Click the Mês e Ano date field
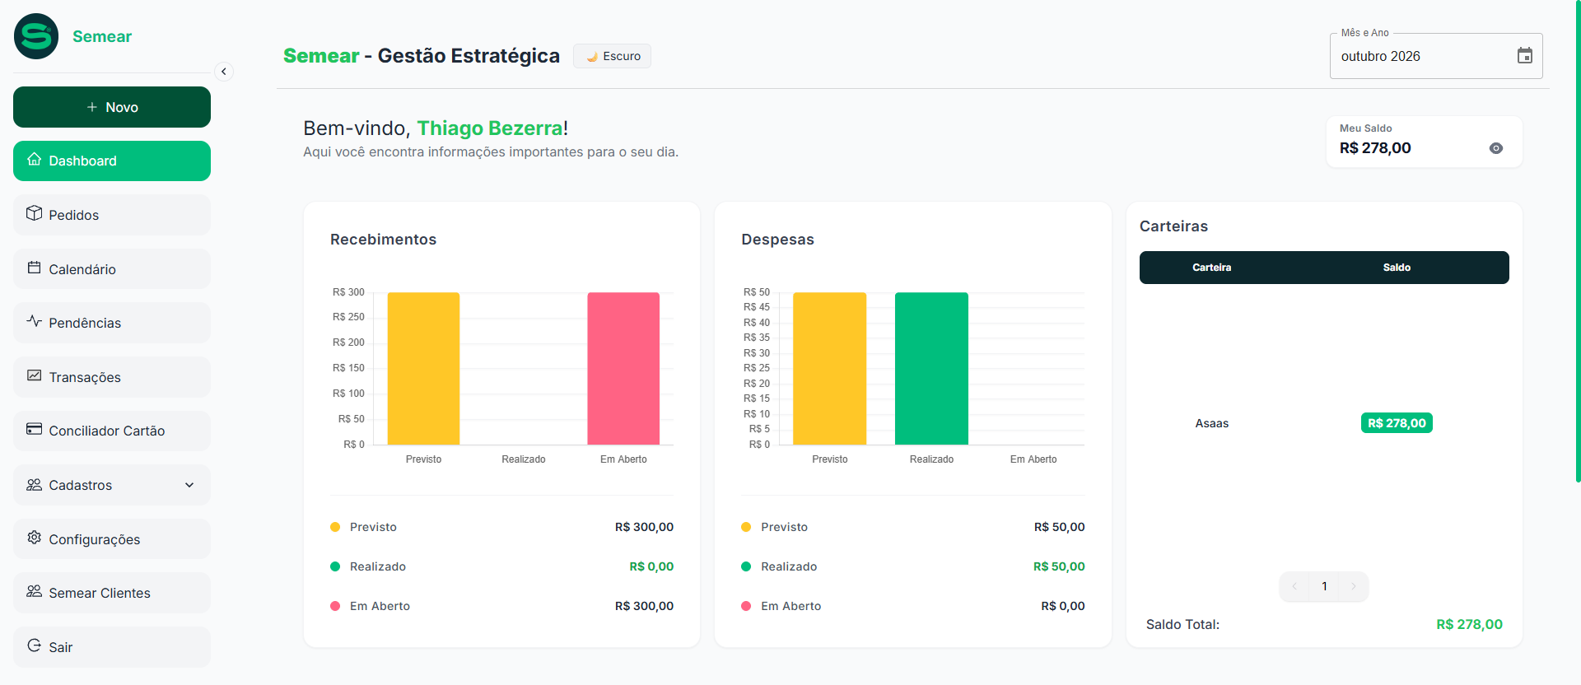1581x685 pixels. (1436, 56)
